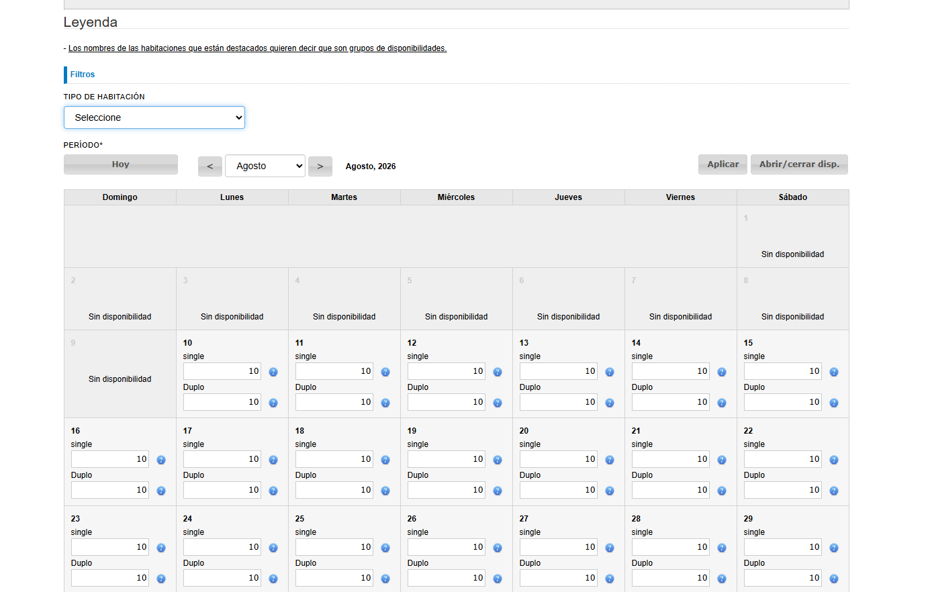Select Duplo availability field on day 19
Viewport: 930px width, 592px height.
pos(447,490)
